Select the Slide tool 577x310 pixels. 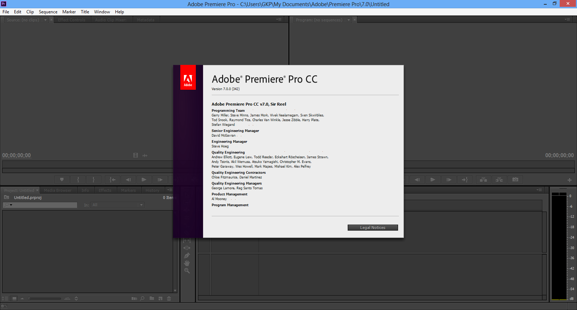187,248
